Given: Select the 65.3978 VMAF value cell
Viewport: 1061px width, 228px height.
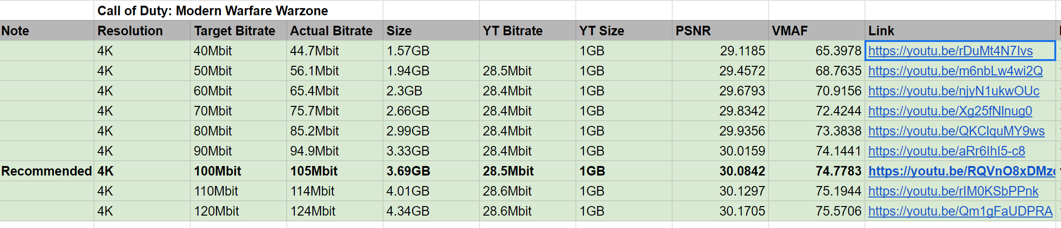Looking at the screenshot, I should (816, 51).
